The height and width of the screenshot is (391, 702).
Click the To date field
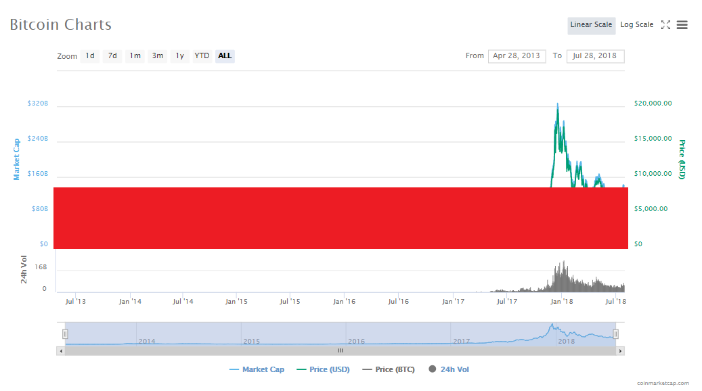(x=595, y=56)
